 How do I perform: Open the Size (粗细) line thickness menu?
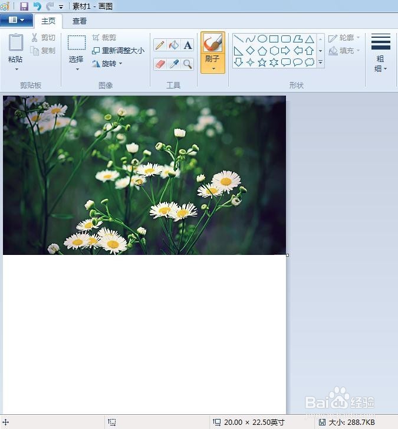[x=380, y=53]
